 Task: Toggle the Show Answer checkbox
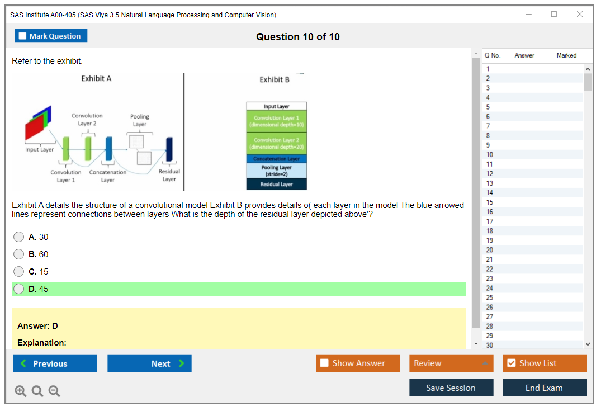tap(325, 363)
